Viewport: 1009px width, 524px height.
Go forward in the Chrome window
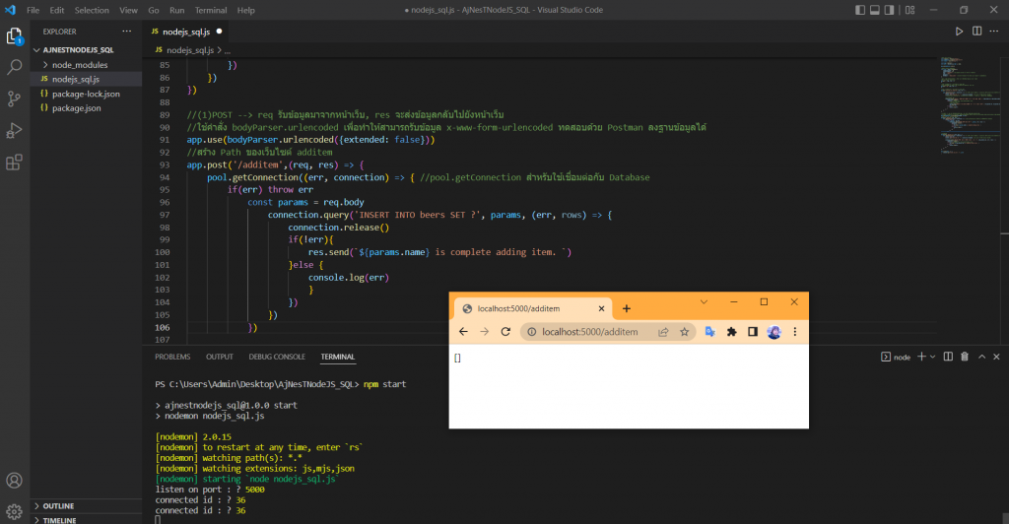coord(485,332)
